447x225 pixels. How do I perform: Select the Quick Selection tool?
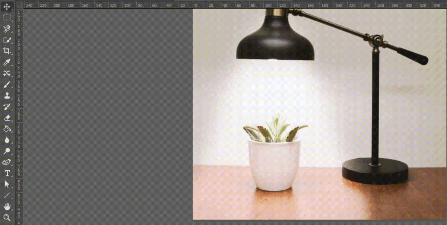(7, 40)
